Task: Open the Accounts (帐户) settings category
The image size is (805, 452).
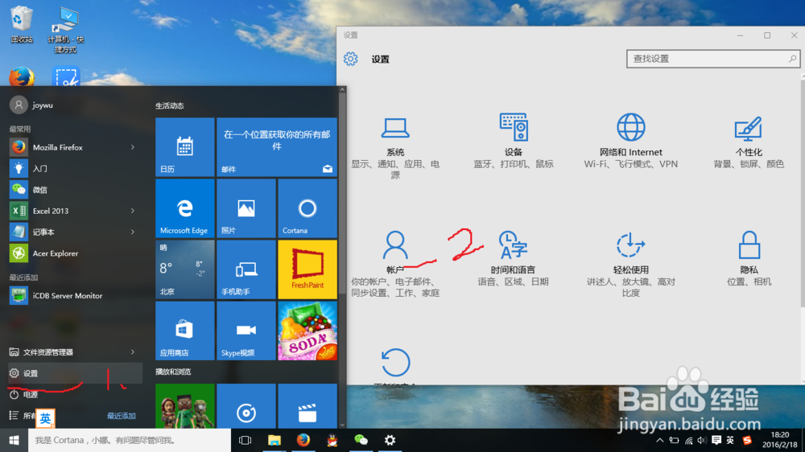Action: 394,264
